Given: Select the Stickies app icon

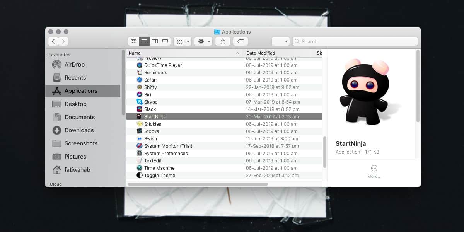Looking at the screenshot, I should [x=140, y=124].
